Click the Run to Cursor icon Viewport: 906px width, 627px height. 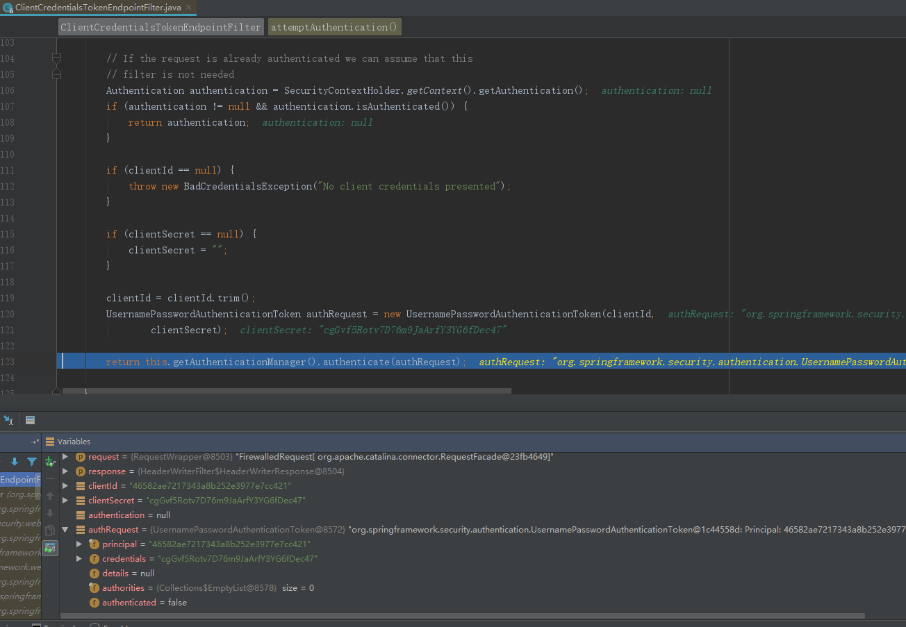point(8,420)
